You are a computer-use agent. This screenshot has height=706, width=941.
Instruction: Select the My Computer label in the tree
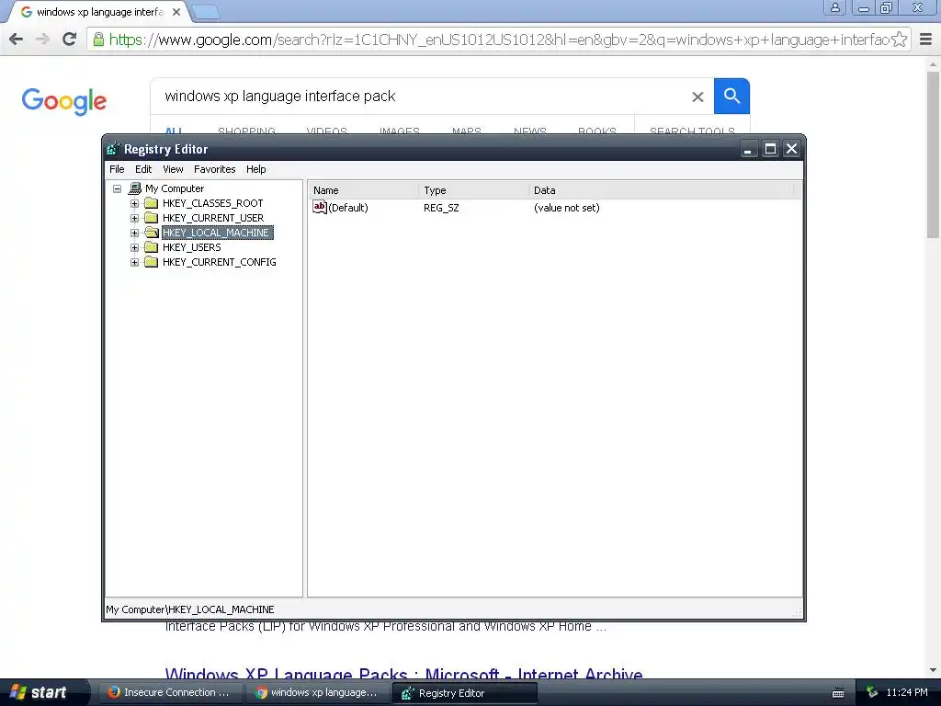175,188
